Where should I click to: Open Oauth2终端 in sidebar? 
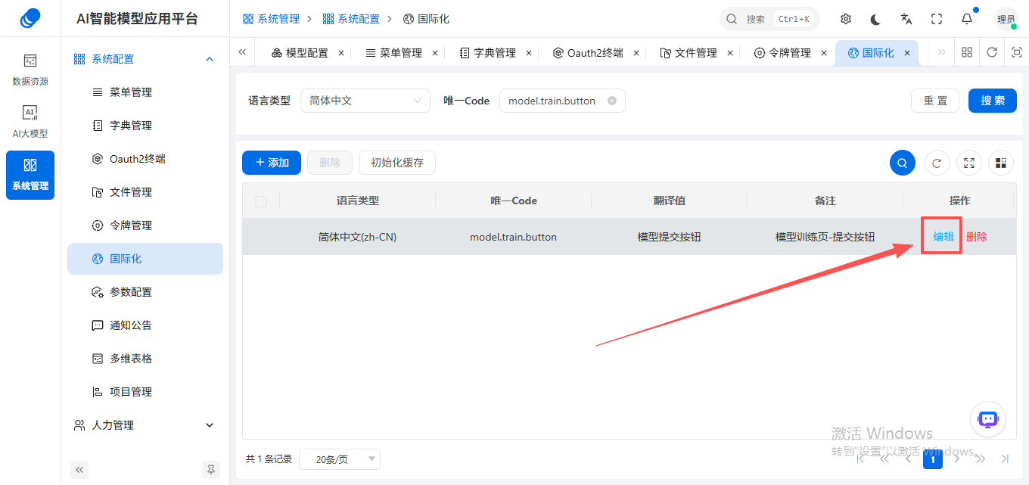pyautogui.click(x=145, y=159)
